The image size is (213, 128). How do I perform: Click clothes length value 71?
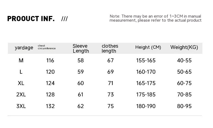pos(110,83)
